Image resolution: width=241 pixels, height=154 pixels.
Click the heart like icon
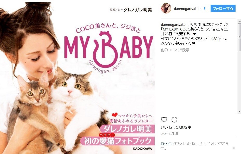(x=164, y=120)
